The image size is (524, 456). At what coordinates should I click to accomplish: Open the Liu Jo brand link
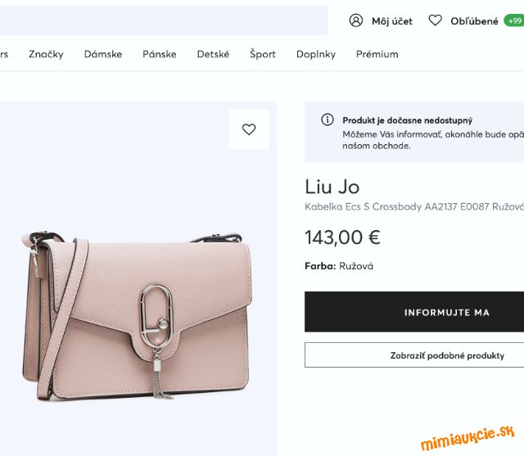tap(332, 187)
